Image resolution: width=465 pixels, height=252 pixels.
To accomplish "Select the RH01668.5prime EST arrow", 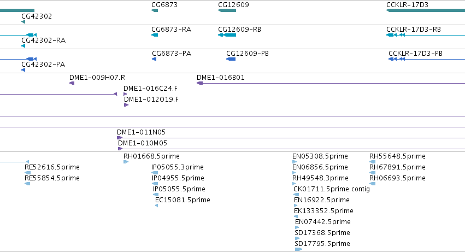I will [x=126, y=162].
